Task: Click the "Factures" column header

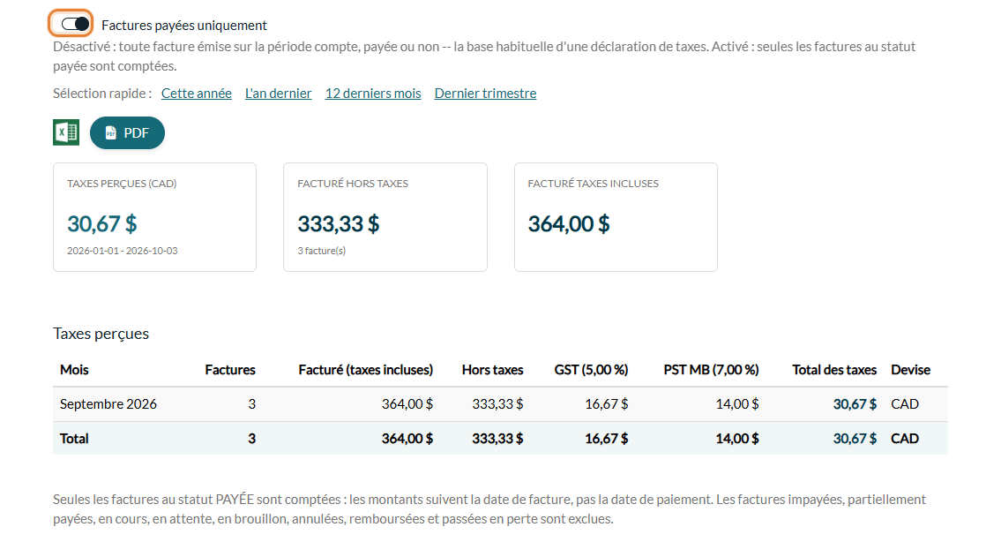Action: tap(230, 370)
